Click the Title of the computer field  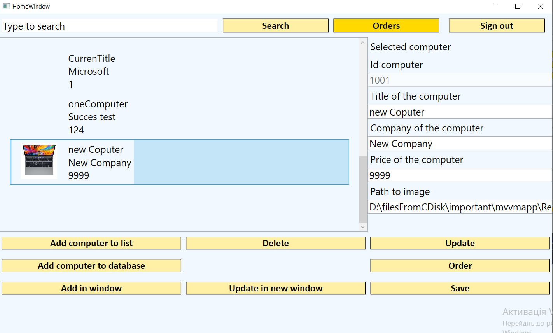tap(460, 112)
